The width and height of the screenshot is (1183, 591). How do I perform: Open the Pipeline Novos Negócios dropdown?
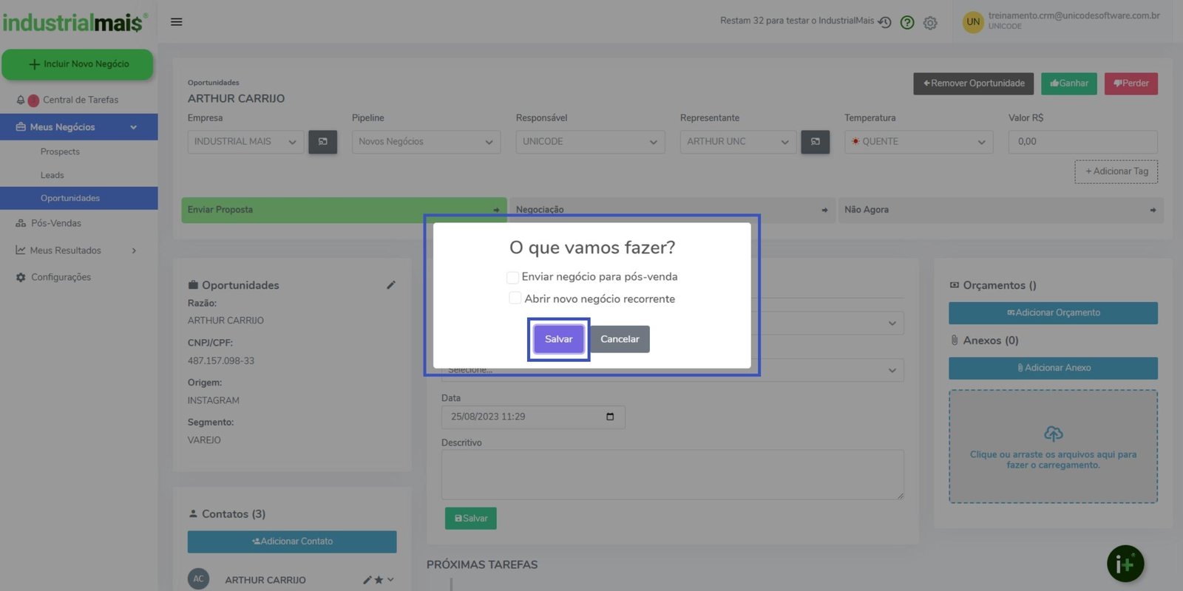coord(426,142)
